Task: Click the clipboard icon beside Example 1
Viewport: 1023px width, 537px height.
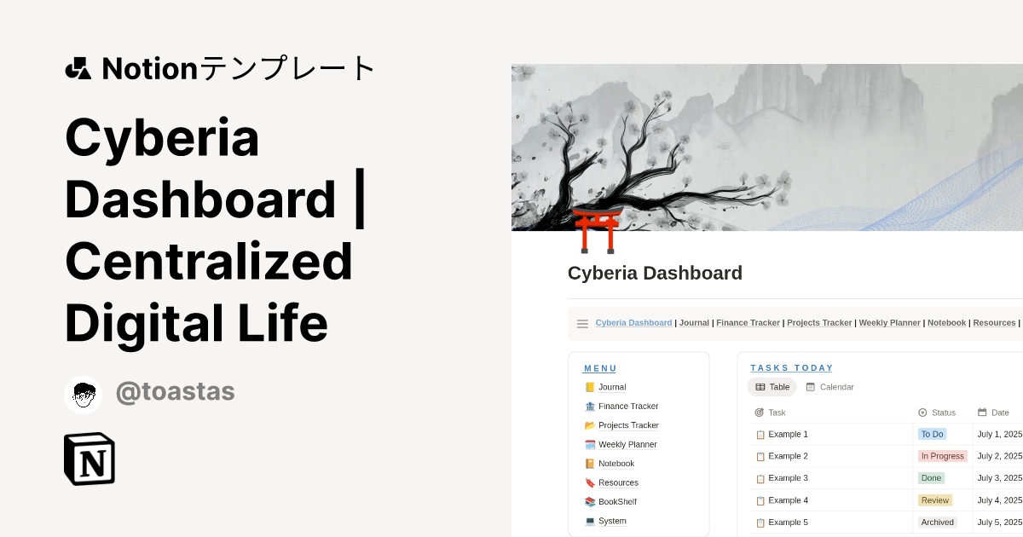Action: [760, 434]
